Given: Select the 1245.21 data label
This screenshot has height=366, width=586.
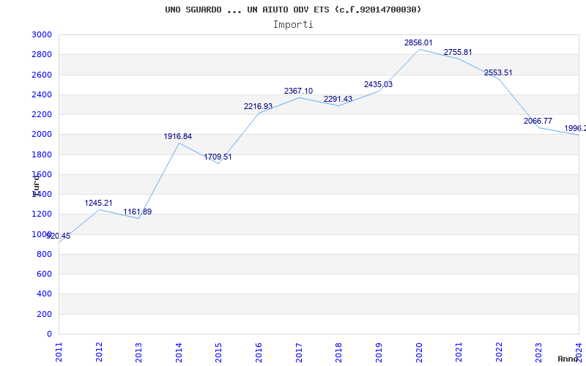Looking at the screenshot, I should click(x=98, y=203).
